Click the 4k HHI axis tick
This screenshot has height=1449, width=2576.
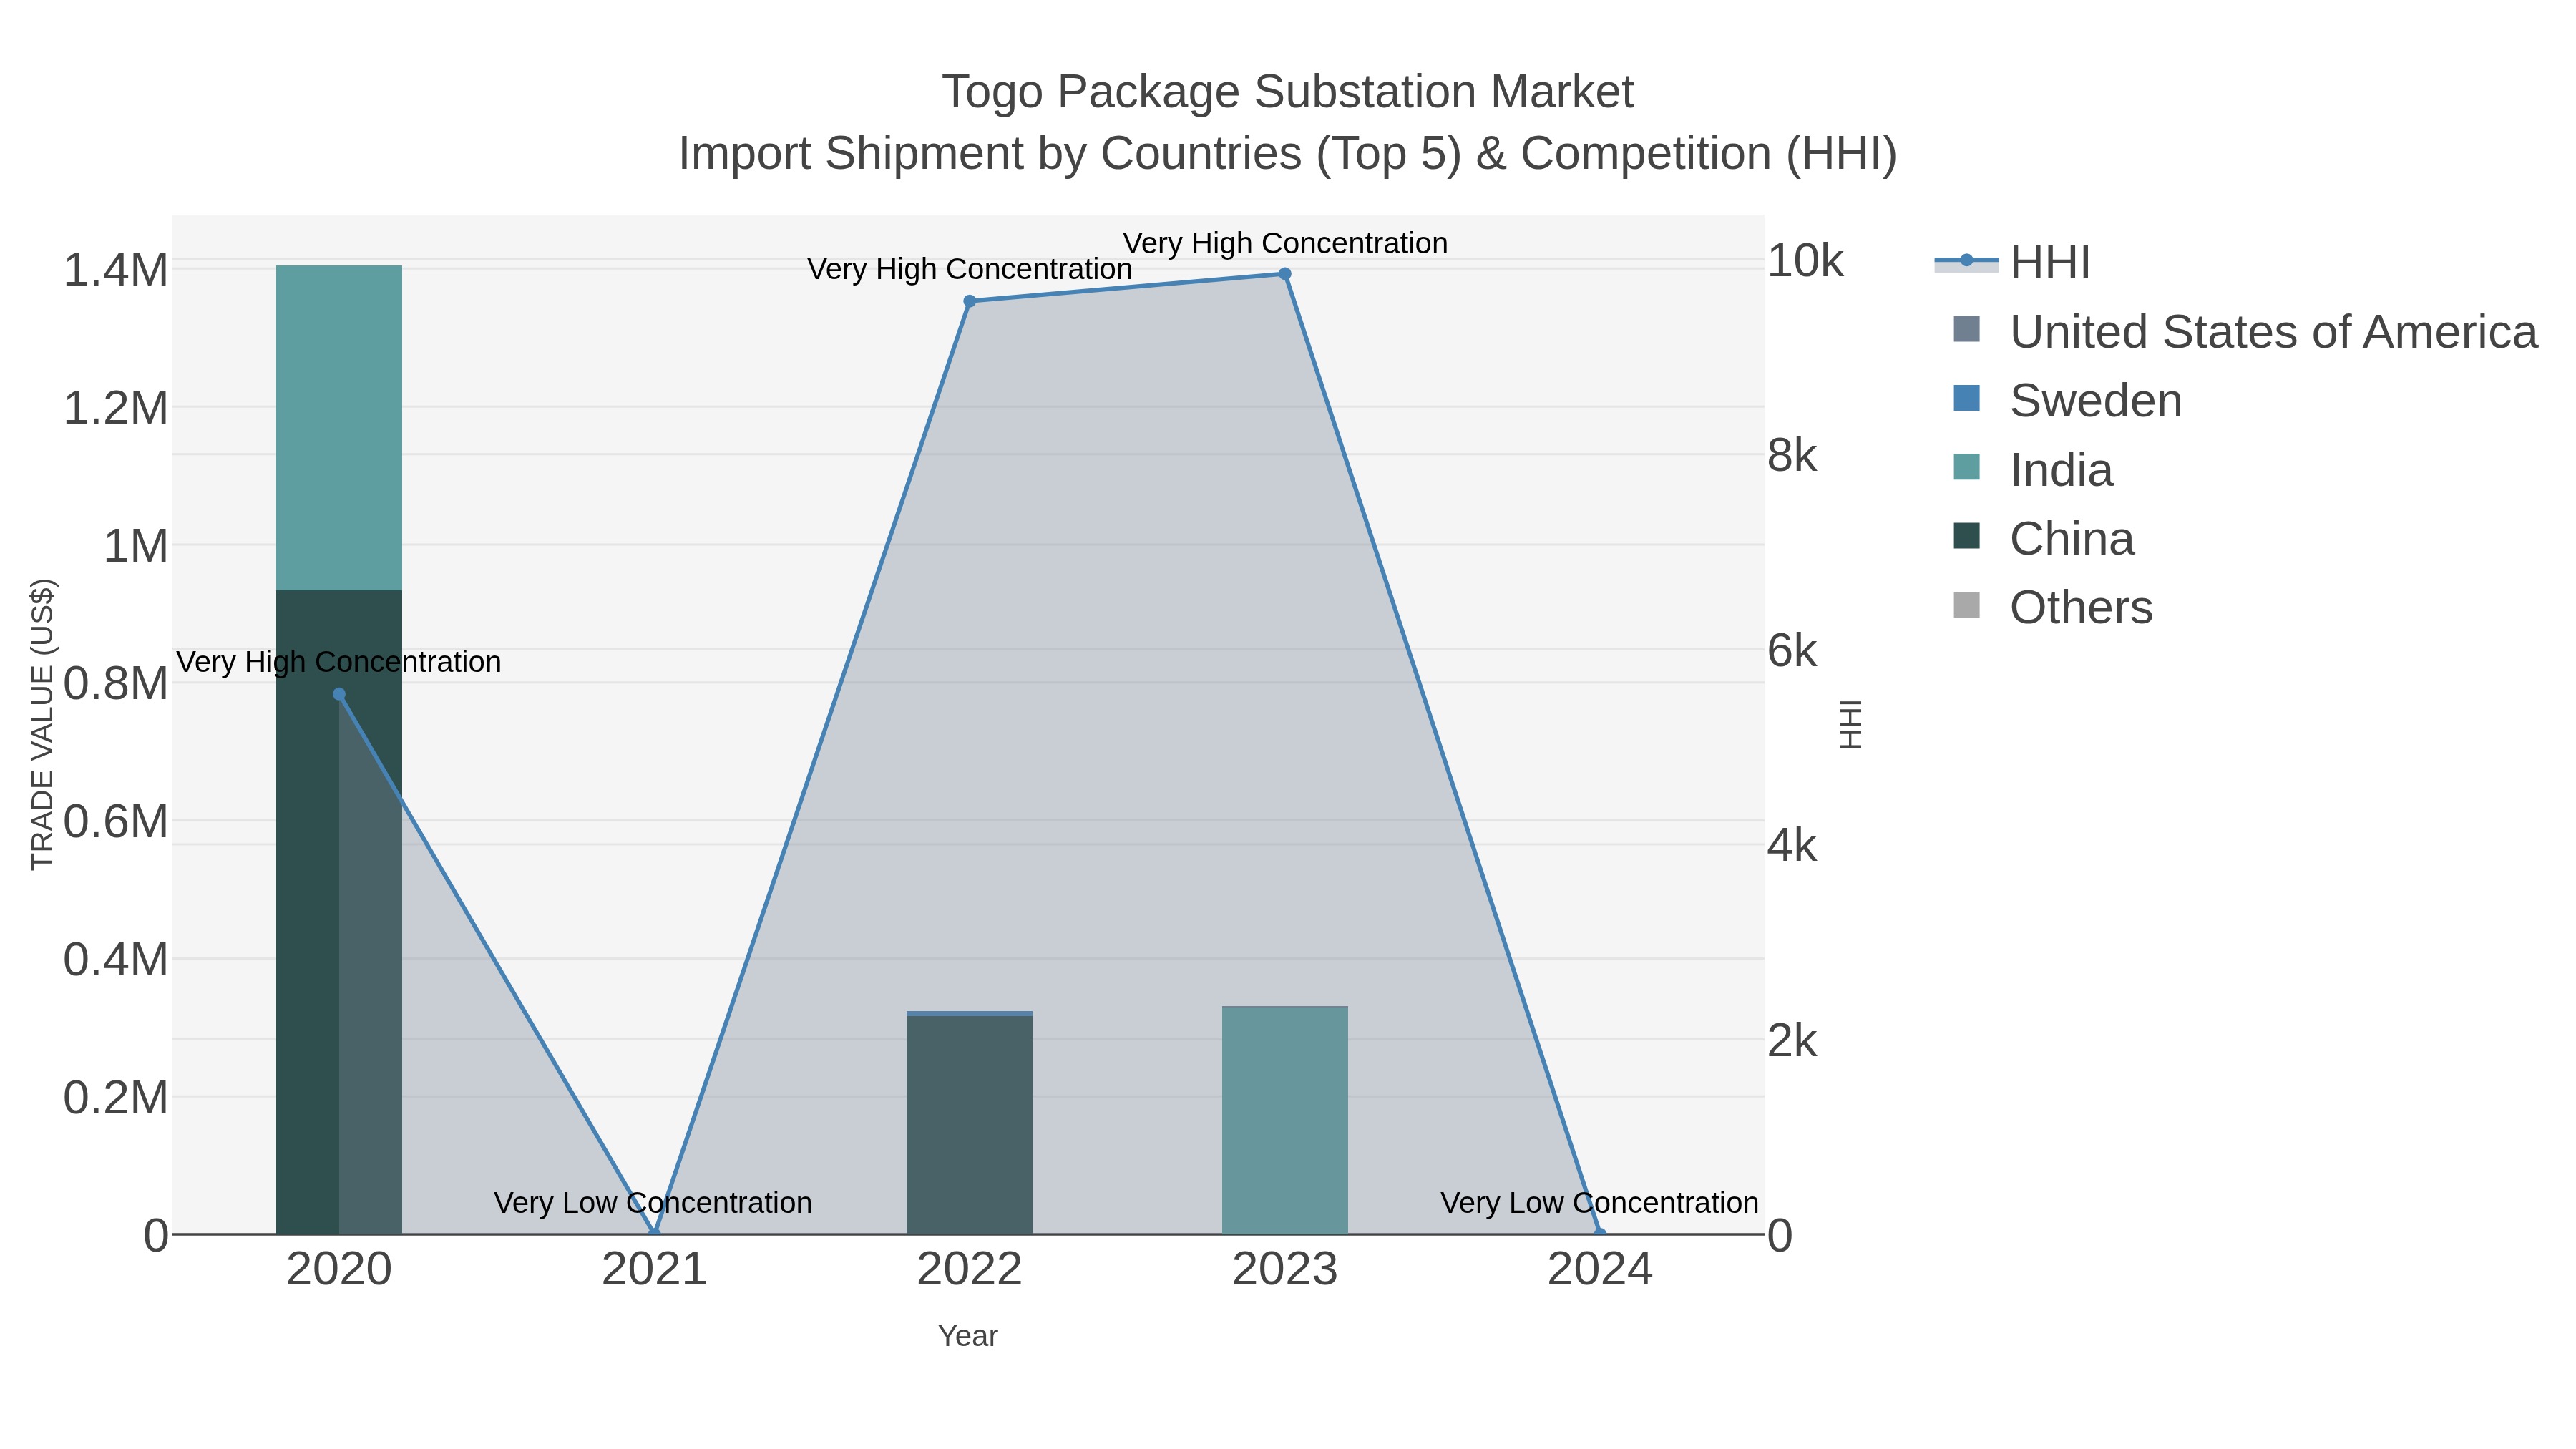coord(1792,846)
